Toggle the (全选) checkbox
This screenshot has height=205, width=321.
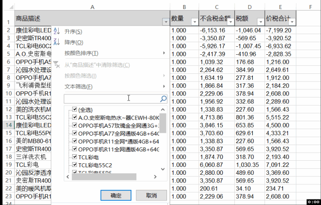pyautogui.click(x=75, y=109)
